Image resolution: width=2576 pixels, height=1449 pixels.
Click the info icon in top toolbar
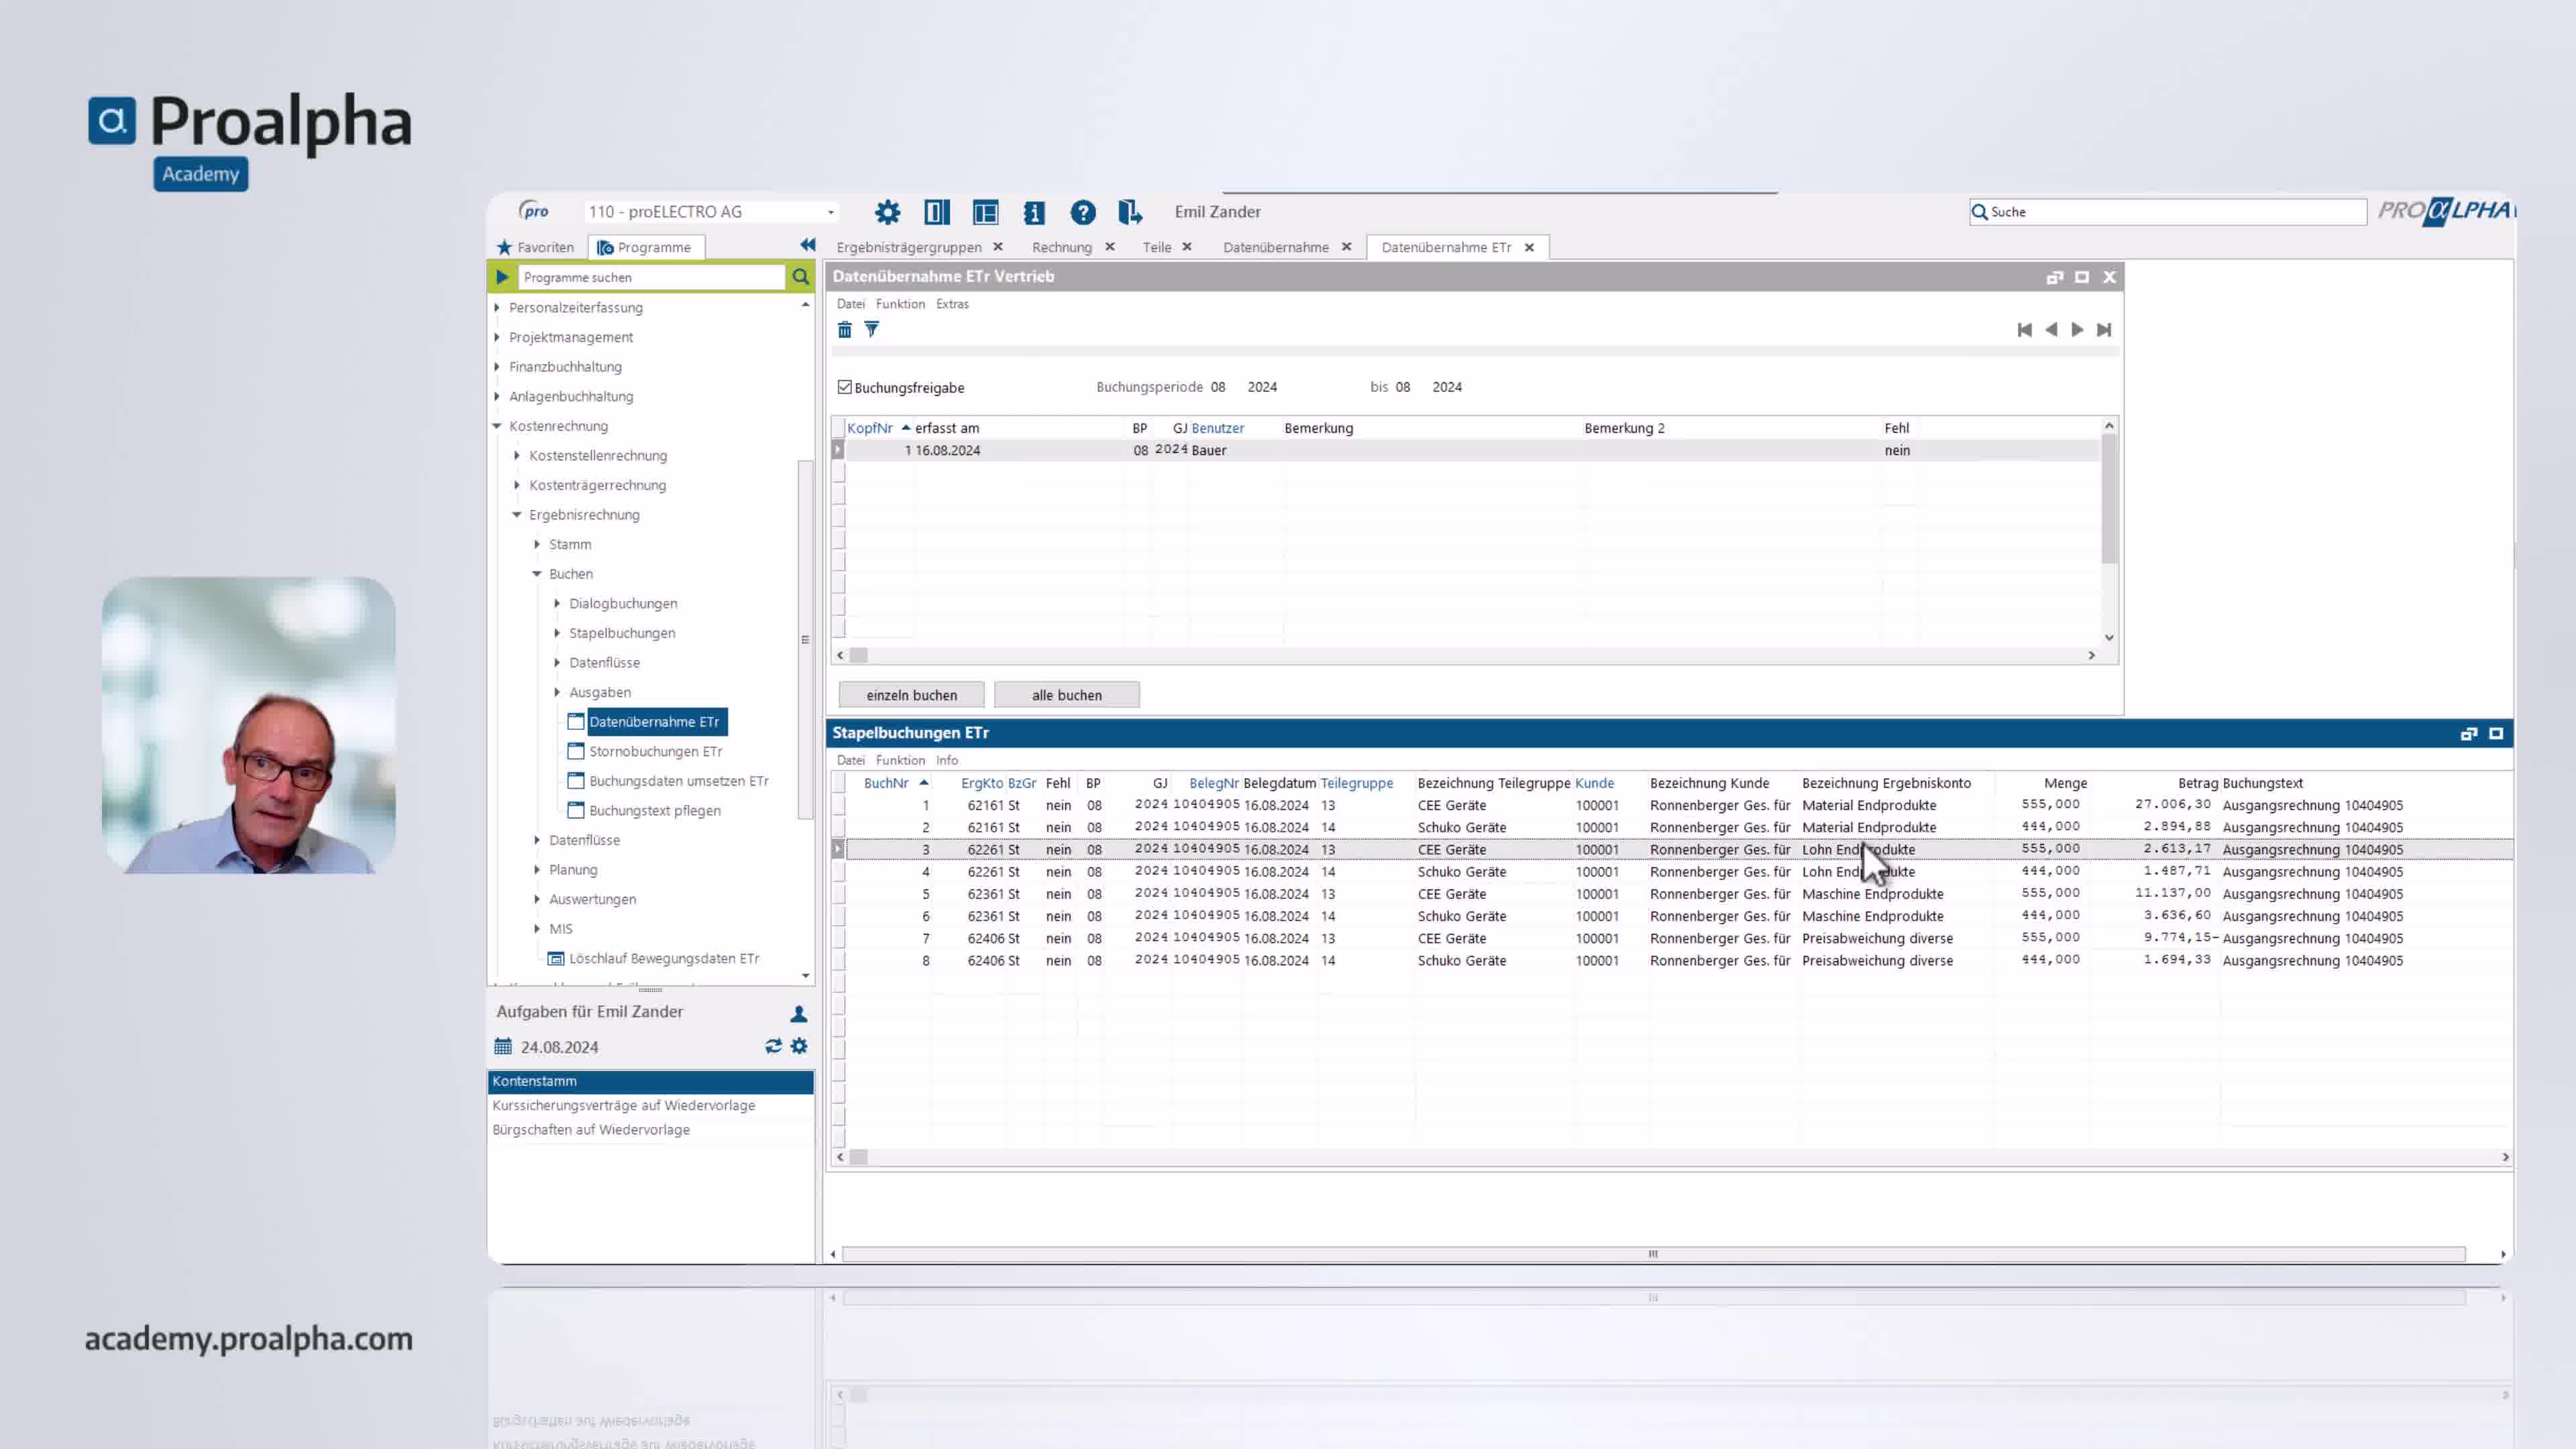1034,212
